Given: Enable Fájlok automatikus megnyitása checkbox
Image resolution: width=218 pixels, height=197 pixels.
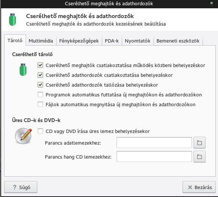Looking at the screenshot, I should pyautogui.click(x=40, y=104).
